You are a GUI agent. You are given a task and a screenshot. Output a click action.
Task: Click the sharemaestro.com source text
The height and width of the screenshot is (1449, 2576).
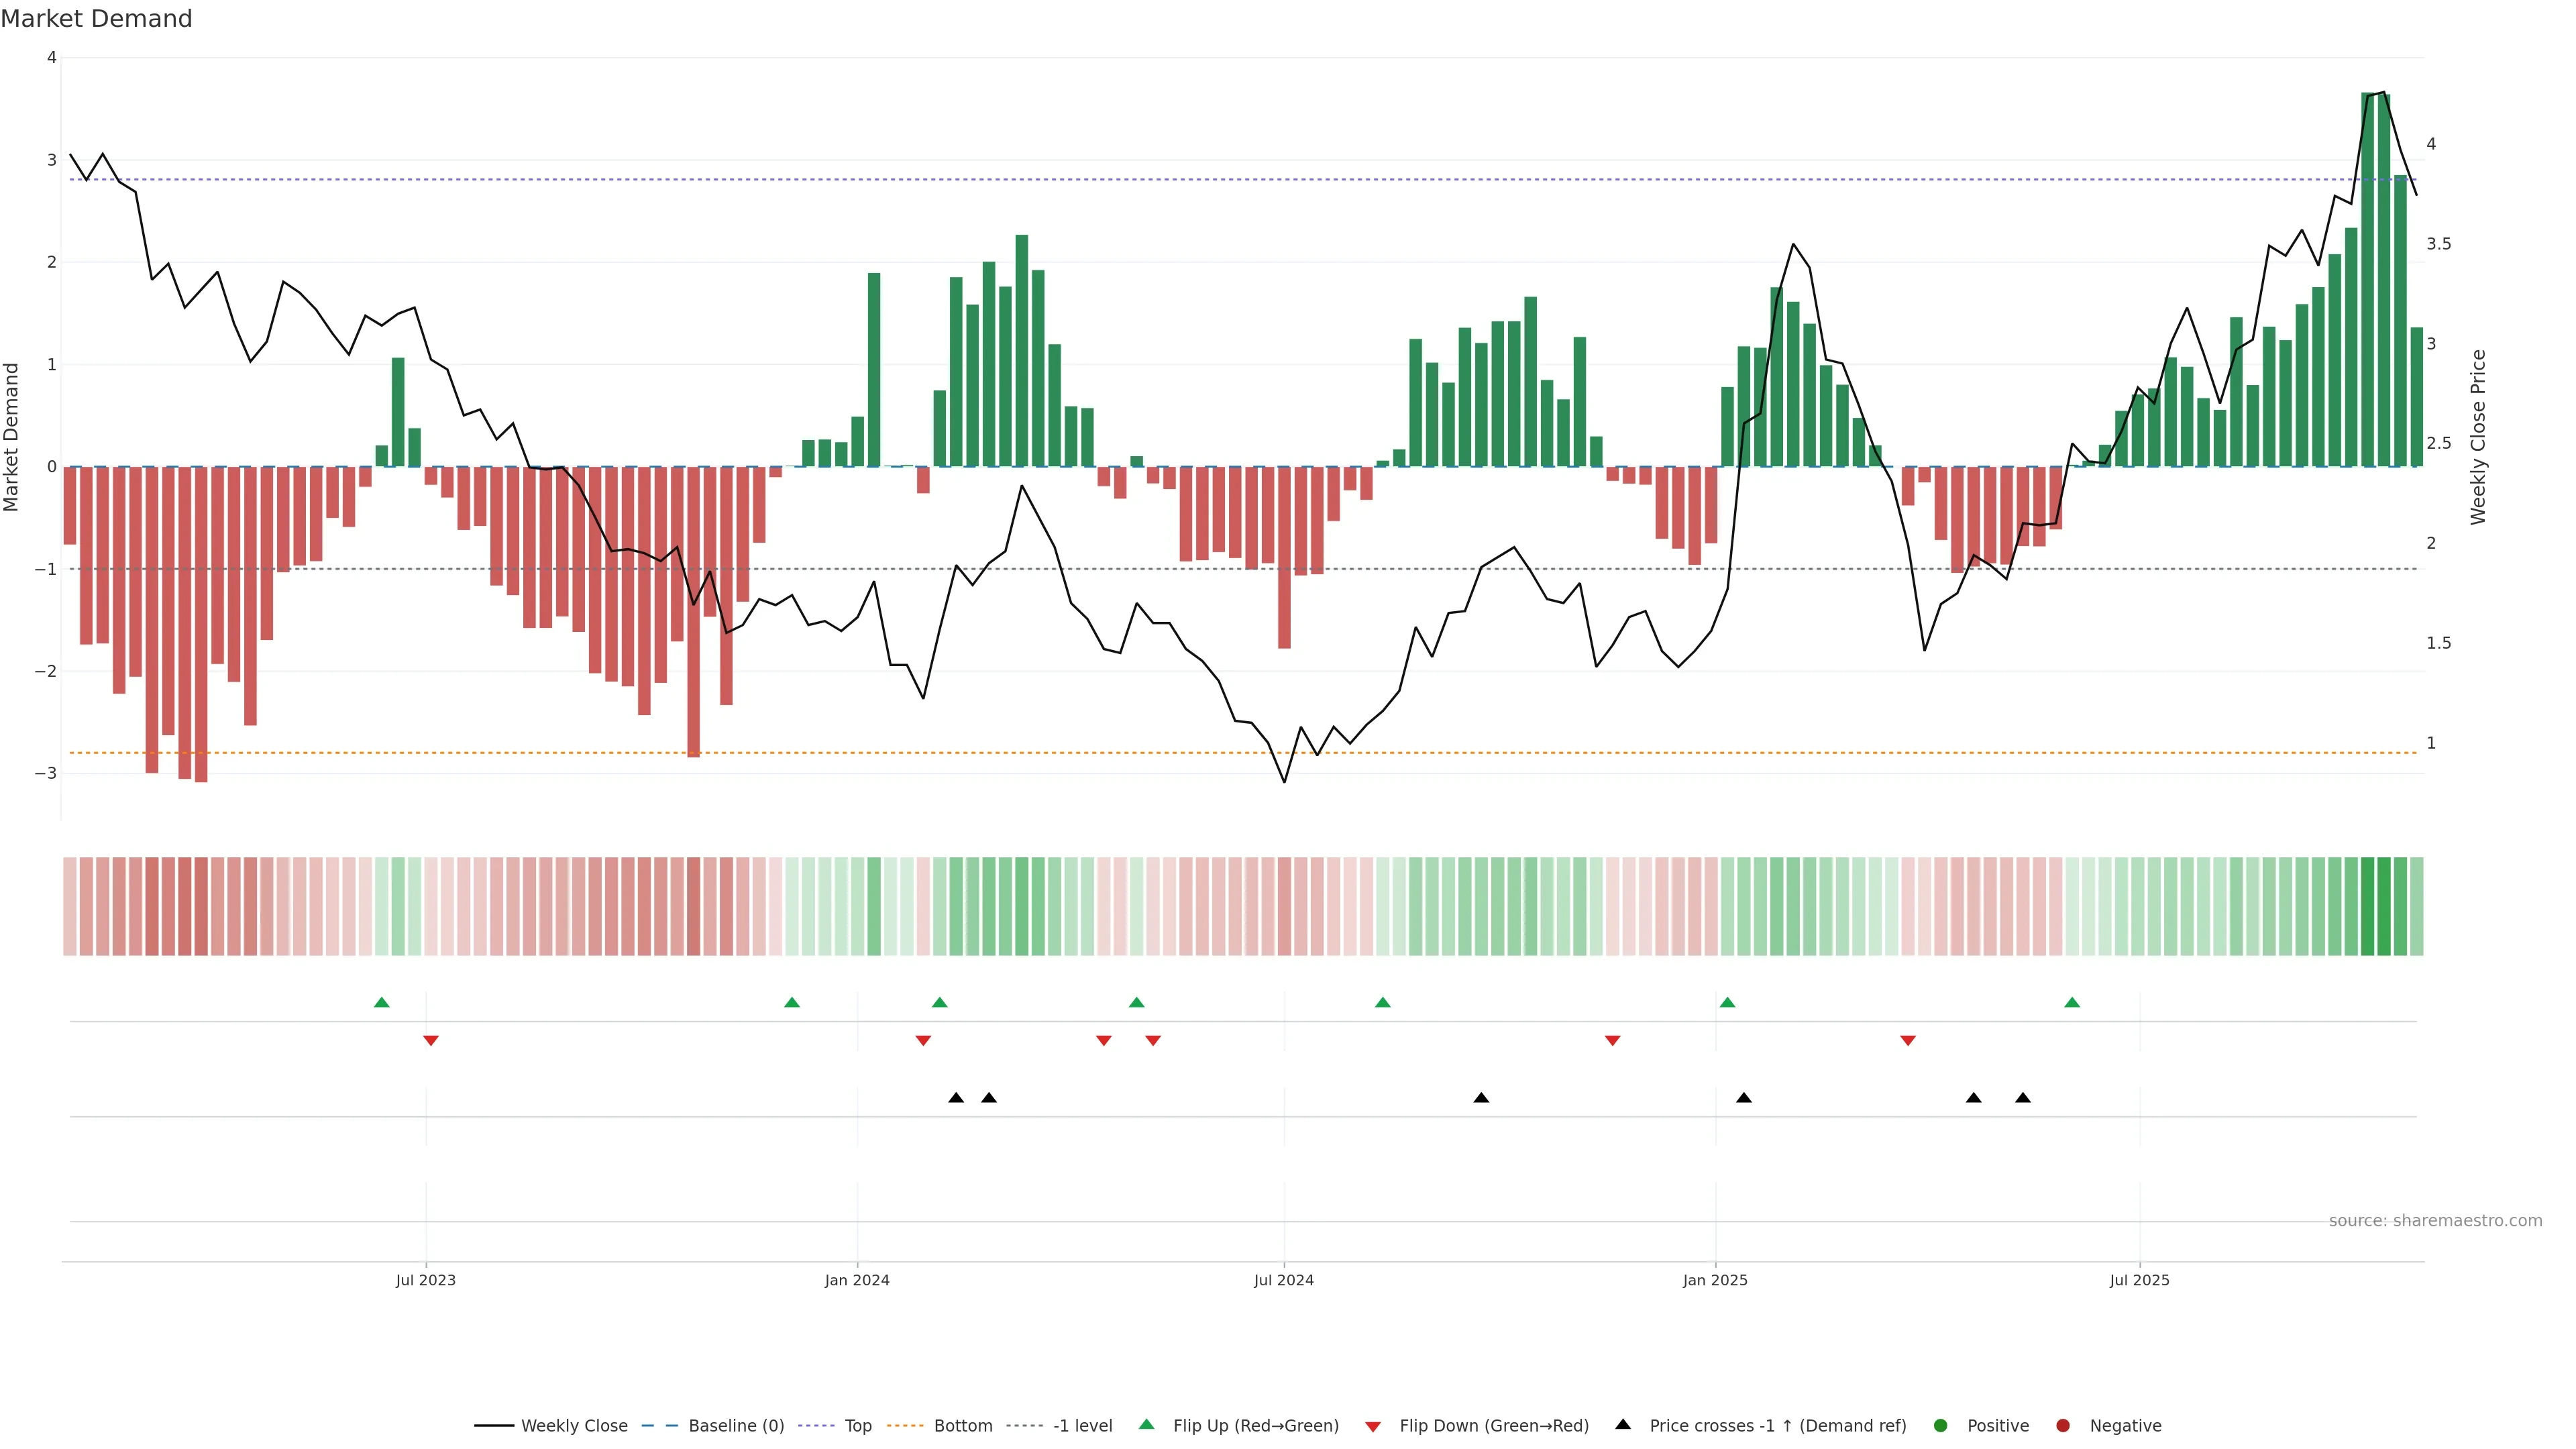coord(2435,1221)
